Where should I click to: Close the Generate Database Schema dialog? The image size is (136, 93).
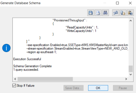pyautogui.click(x=130, y=3)
